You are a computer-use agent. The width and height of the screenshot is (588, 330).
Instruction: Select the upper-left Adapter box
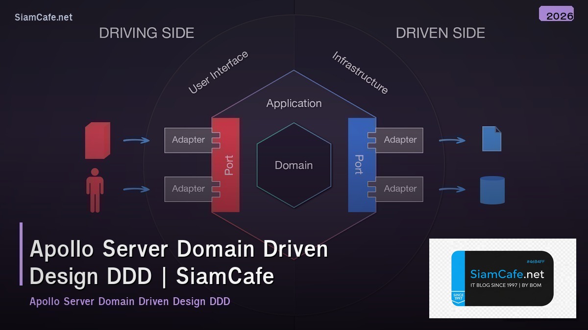pos(189,140)
